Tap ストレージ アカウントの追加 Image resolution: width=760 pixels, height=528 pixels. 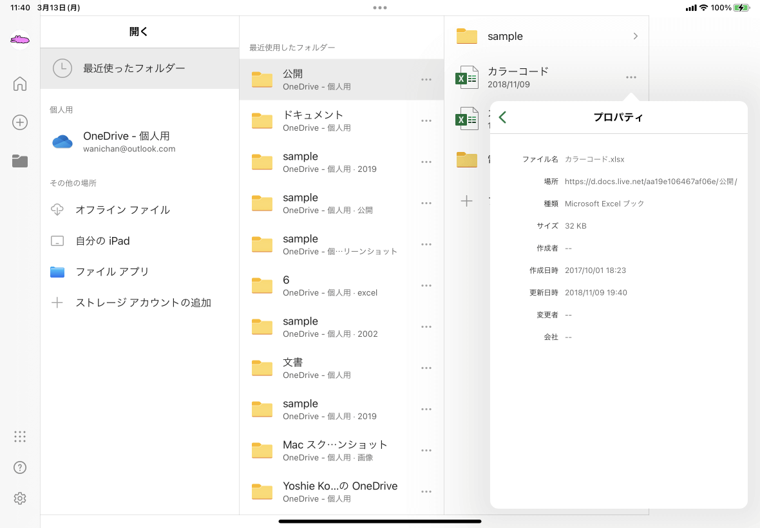point(140,303)
